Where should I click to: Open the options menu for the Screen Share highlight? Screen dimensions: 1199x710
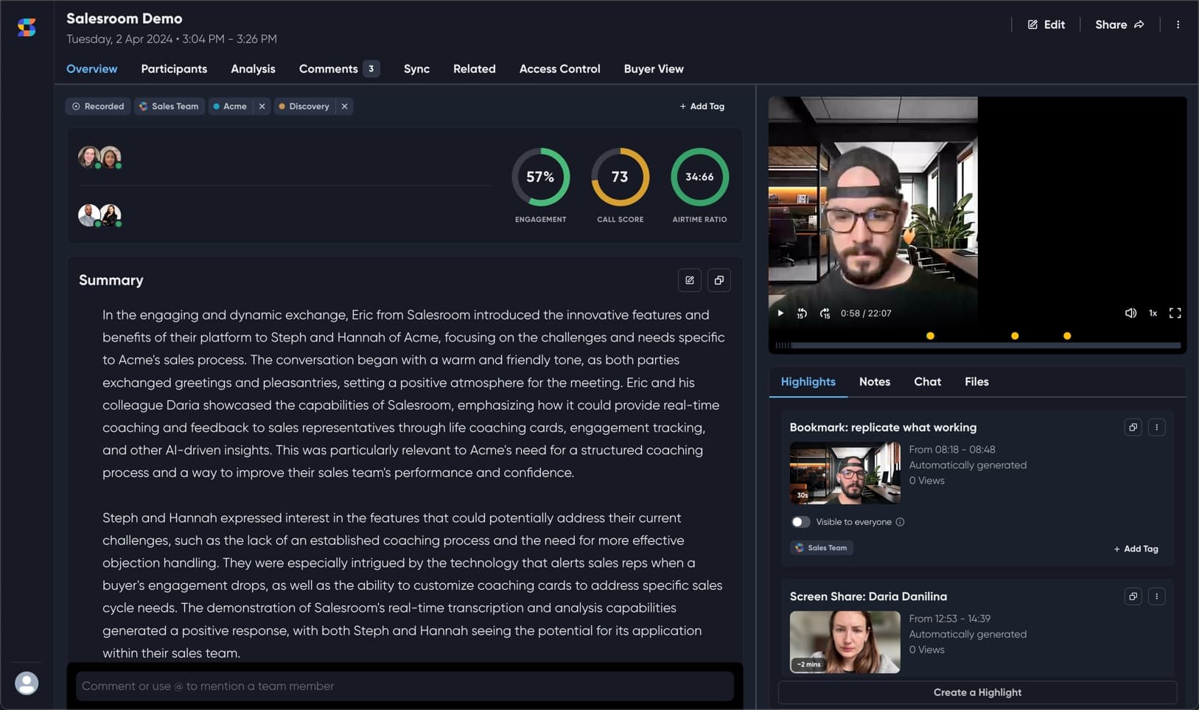tap(1157, 596)
